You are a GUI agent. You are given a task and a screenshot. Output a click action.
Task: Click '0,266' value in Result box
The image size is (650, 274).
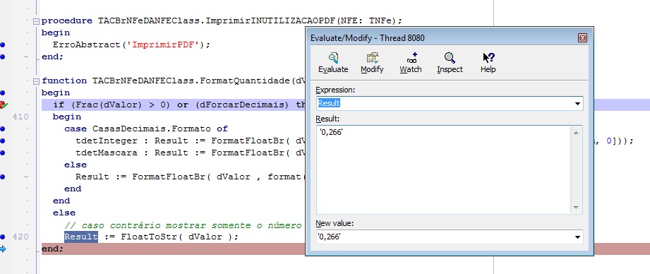click(x=331, y=132)
